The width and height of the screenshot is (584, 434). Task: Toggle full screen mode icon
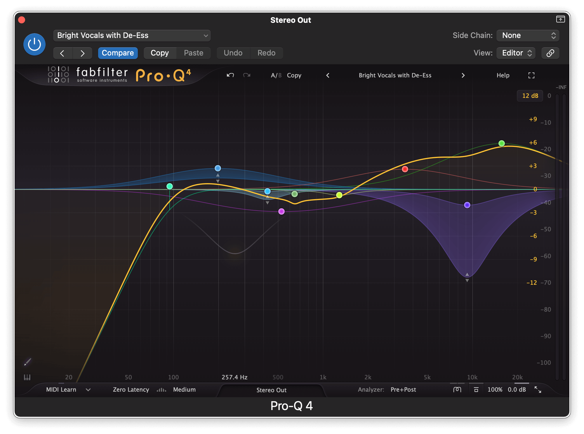(531, 75)
